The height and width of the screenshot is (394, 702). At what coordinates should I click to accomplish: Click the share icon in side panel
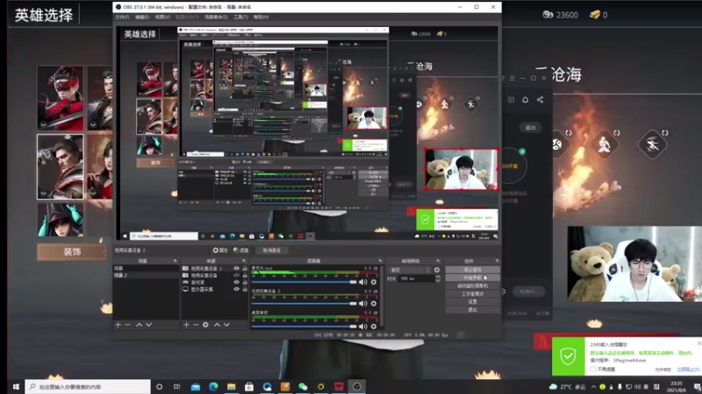click(x=540, y=100)
